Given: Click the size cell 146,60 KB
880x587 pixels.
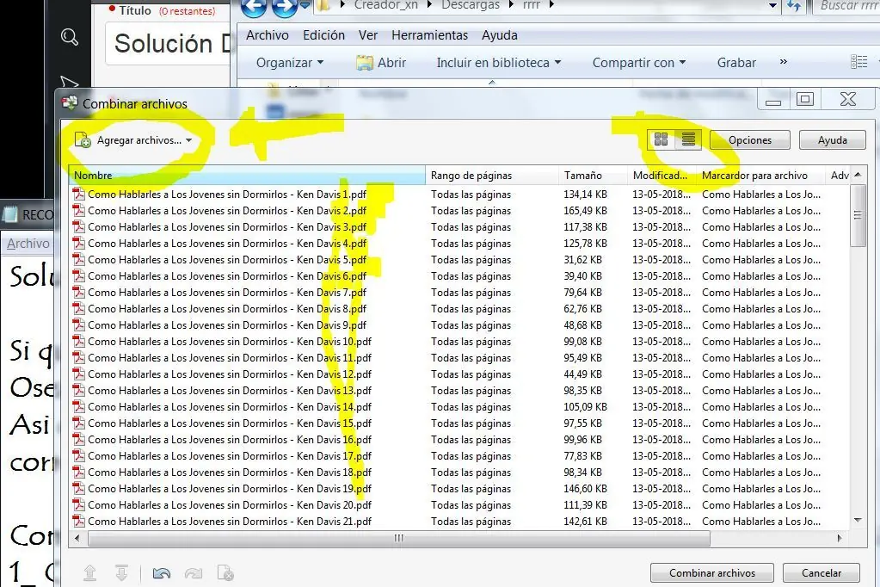Looking at the screenshot, I should tap(585, 489).
